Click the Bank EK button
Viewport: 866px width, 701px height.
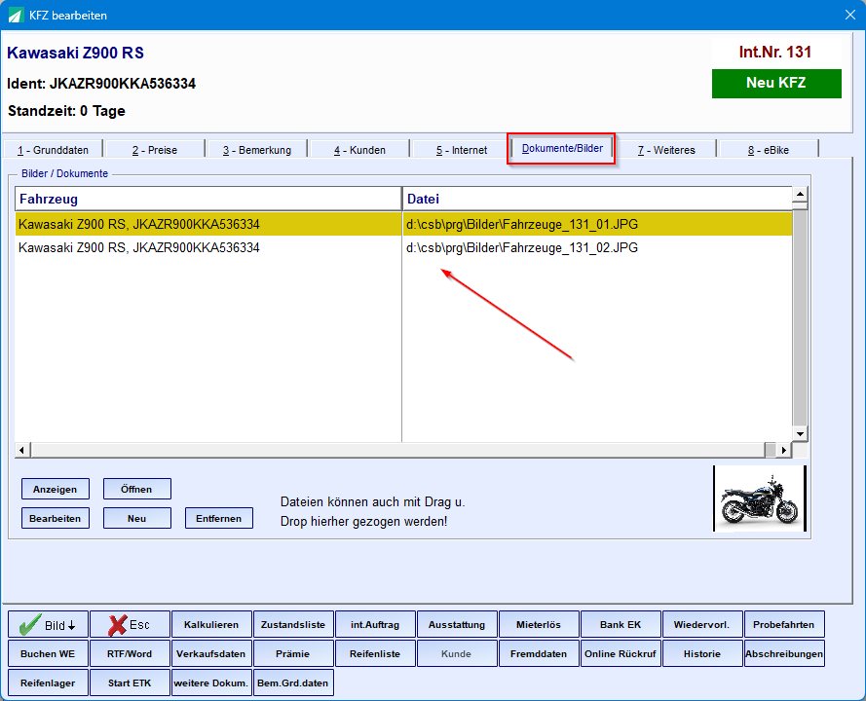coord(621,625)
